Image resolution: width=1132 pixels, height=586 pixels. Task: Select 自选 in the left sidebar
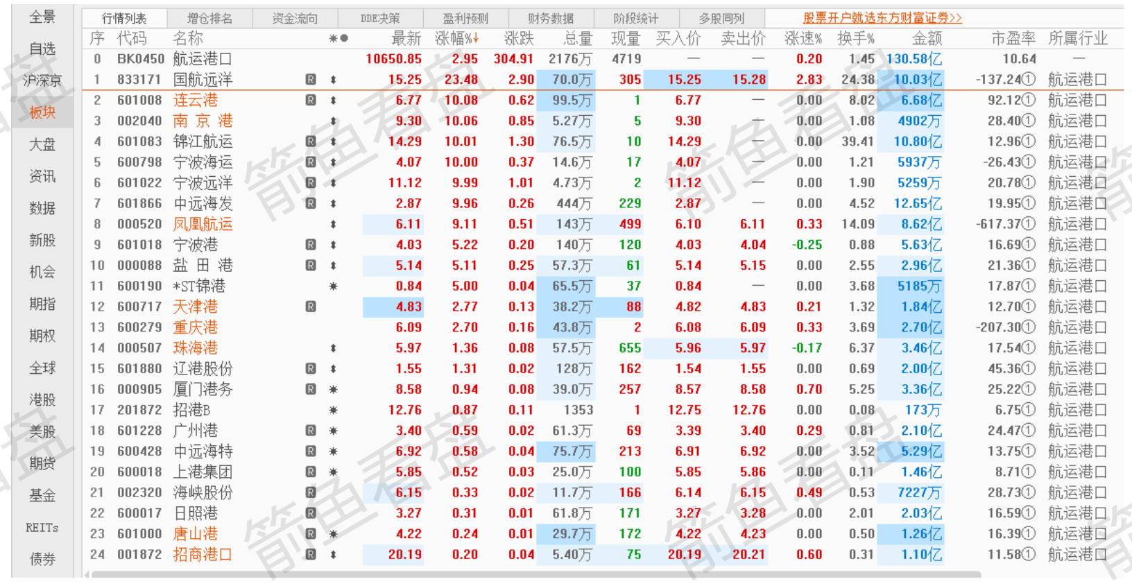(42, 49)
